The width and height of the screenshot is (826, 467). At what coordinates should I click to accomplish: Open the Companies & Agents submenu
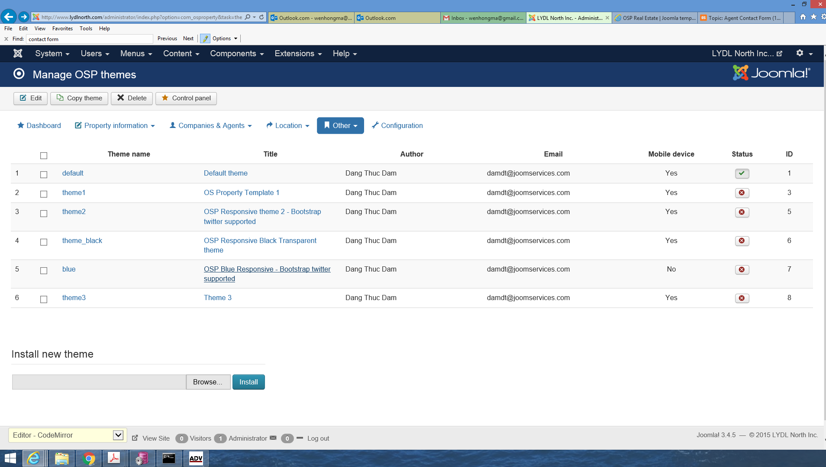click(210, 125)
